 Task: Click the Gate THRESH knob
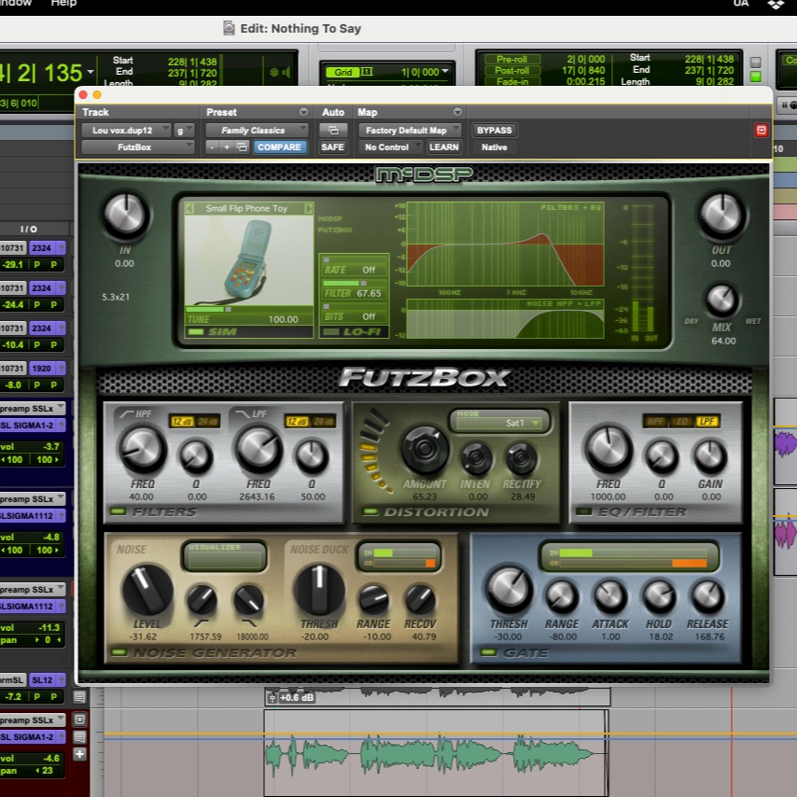coord(509,590)
